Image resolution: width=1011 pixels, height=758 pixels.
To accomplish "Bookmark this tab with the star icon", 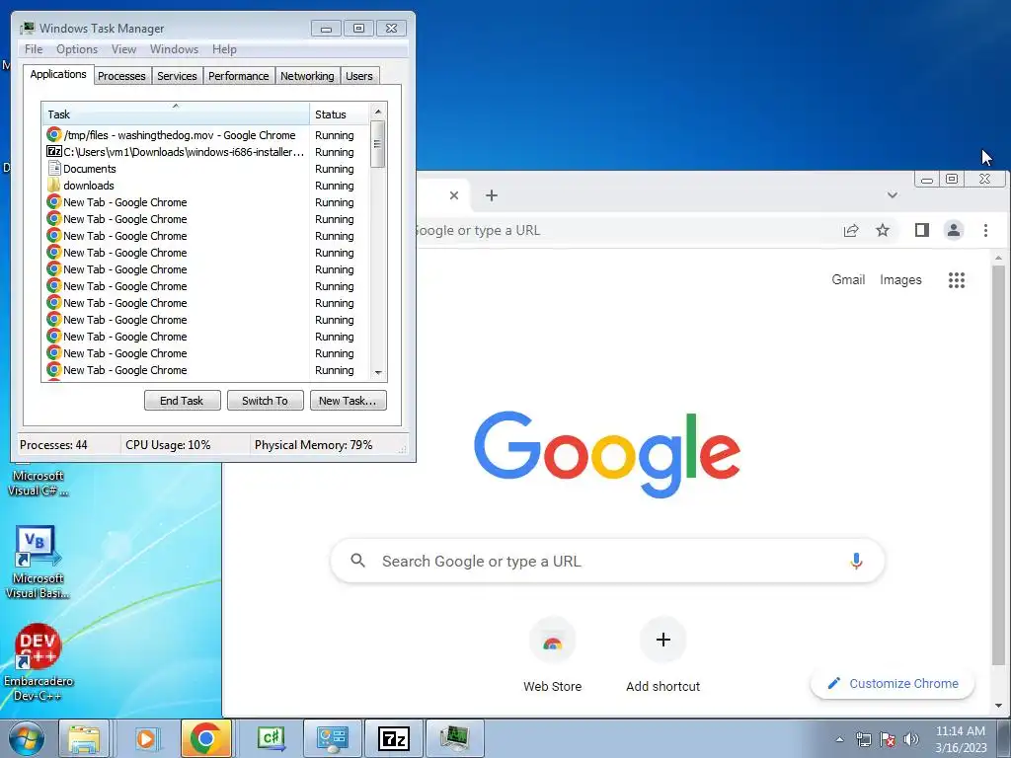I will [883, 230].
